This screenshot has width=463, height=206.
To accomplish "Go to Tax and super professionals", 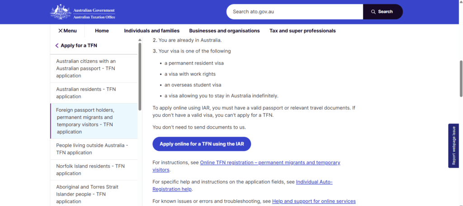I will (x=302, y=31).
